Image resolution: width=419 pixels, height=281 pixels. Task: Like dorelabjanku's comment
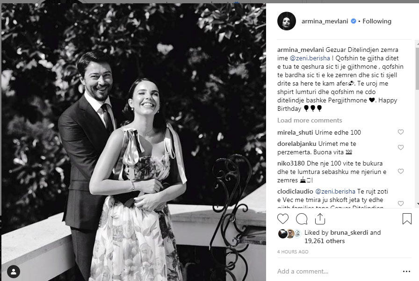tap(401, 147)
